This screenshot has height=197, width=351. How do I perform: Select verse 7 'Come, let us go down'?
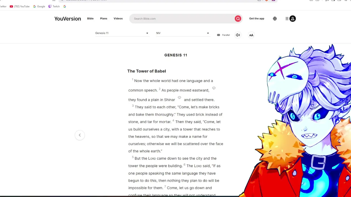point(189,188)
